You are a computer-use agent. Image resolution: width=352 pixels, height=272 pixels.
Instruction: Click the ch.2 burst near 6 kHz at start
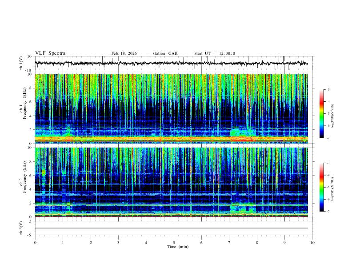[44, 172]
